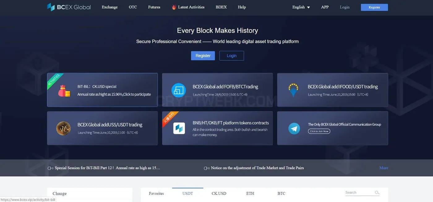The height and width of the screenshot is (202, 433).
Task: Open the Help page
Action: [x=242, y=7]
